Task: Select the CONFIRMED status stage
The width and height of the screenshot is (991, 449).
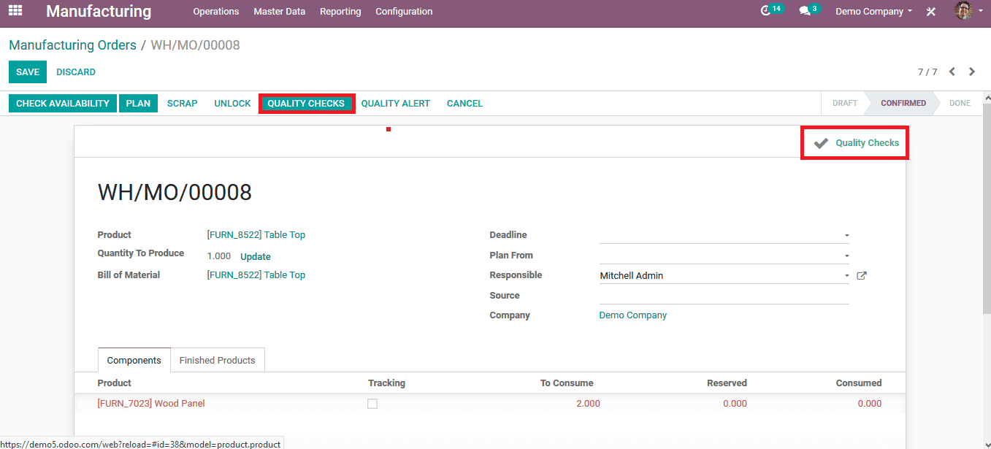Action: point(903,104)
